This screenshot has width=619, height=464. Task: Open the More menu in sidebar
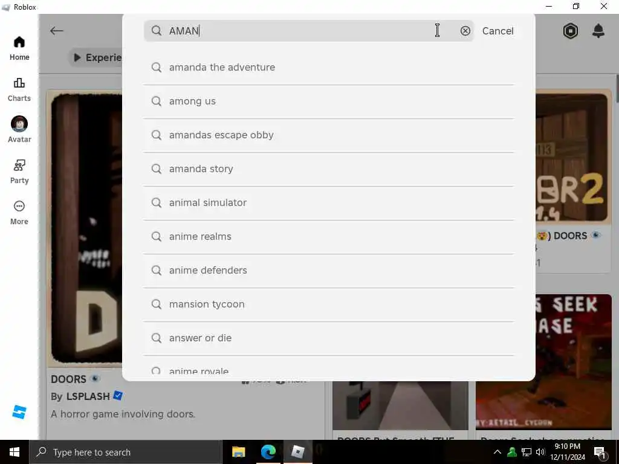(x=19, y=213)
